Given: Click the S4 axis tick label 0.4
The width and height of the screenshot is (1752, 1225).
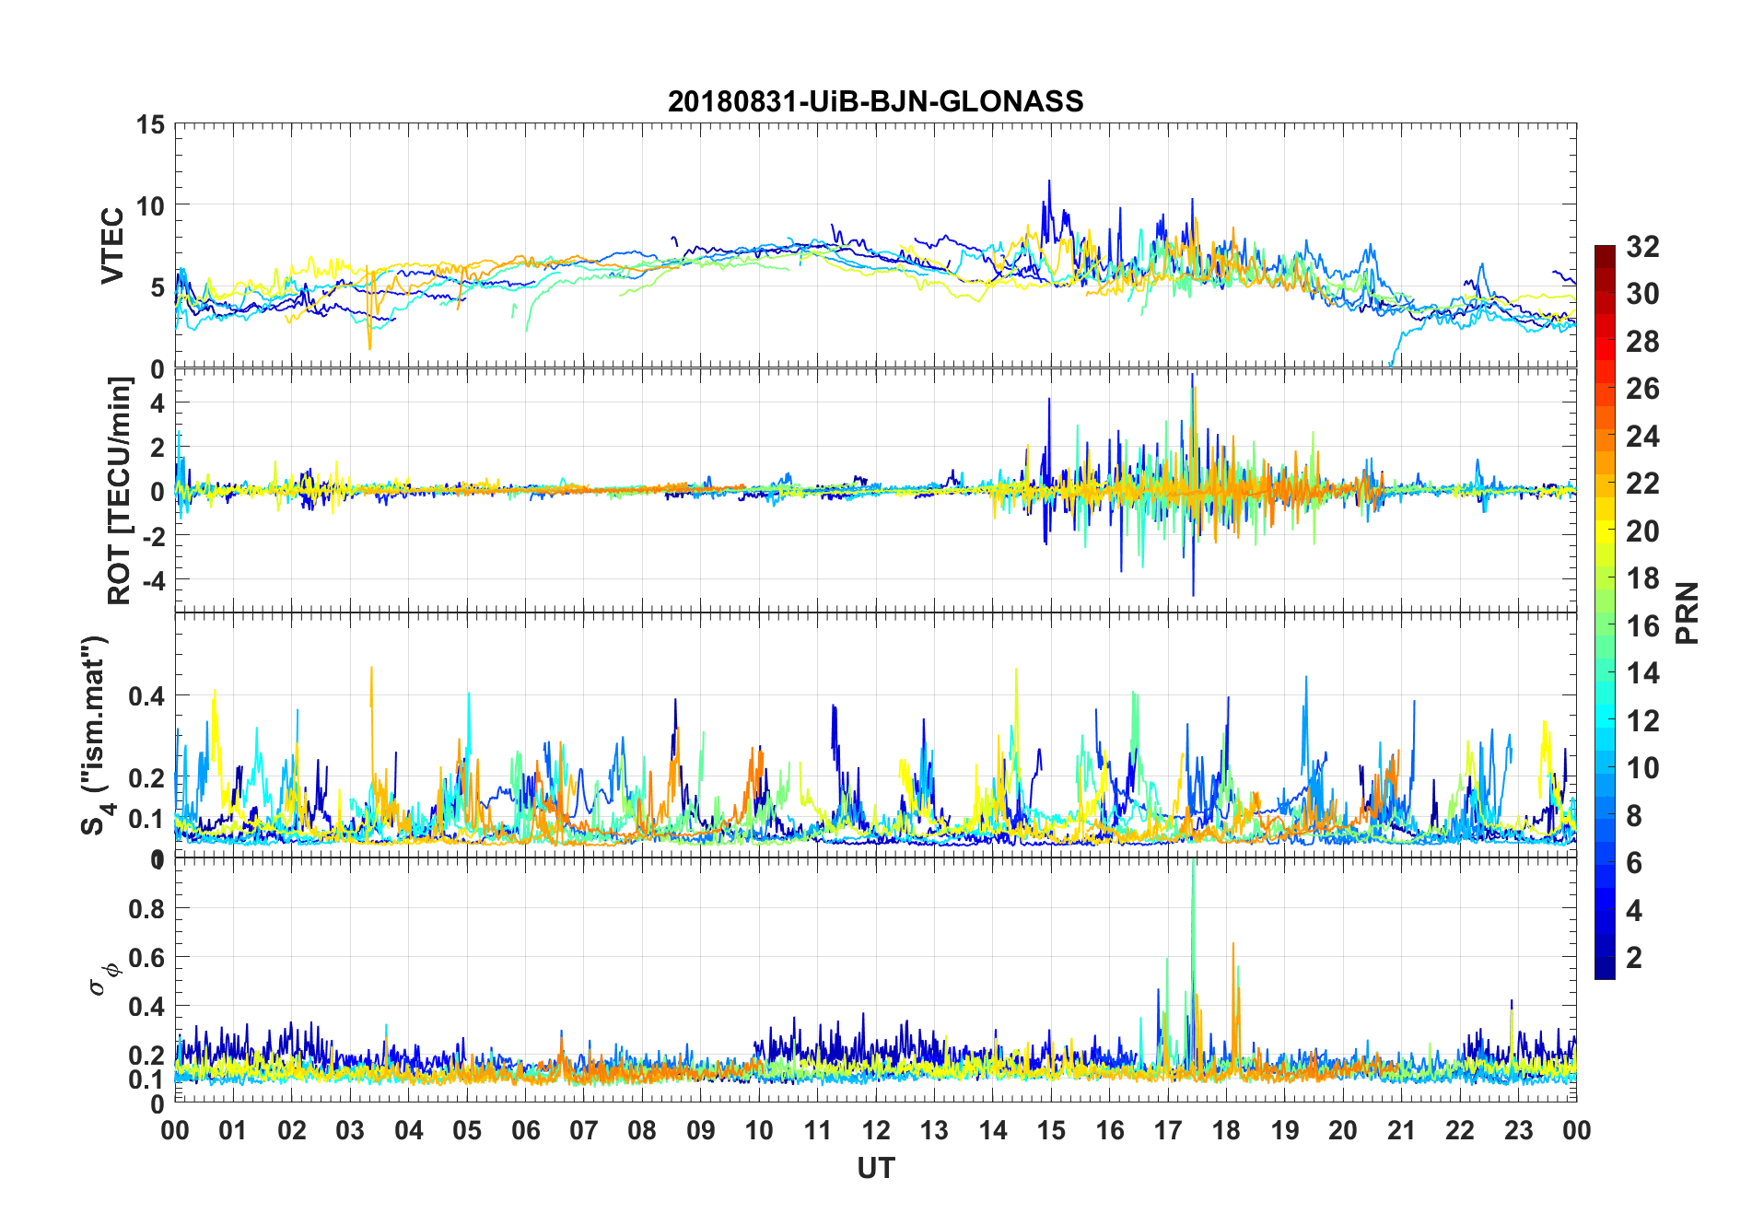Looking at the screenshot, I should (x=146, y=696).
